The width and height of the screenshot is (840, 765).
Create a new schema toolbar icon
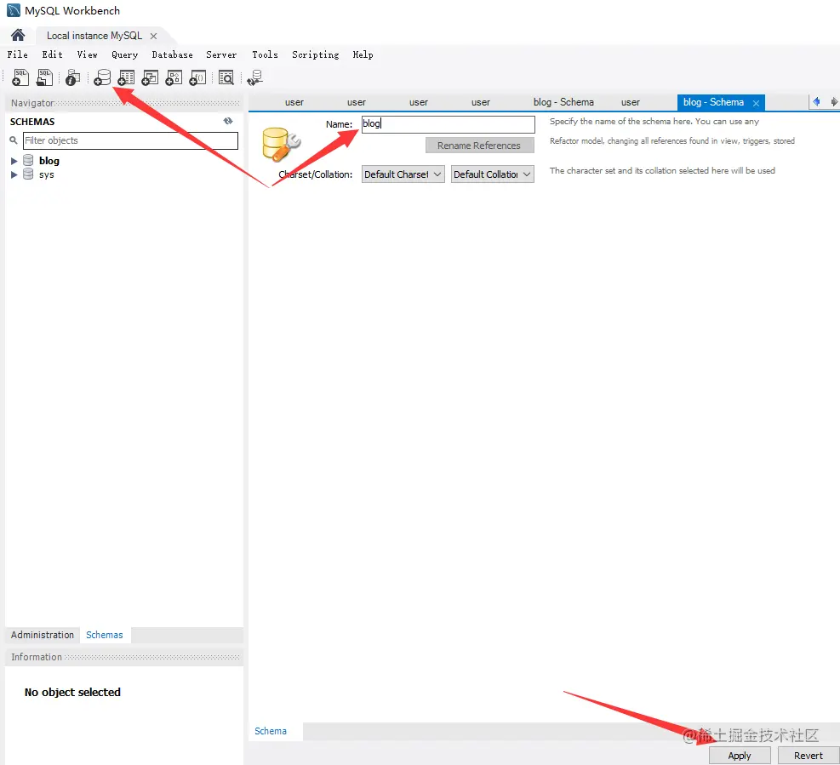[102, 77]
